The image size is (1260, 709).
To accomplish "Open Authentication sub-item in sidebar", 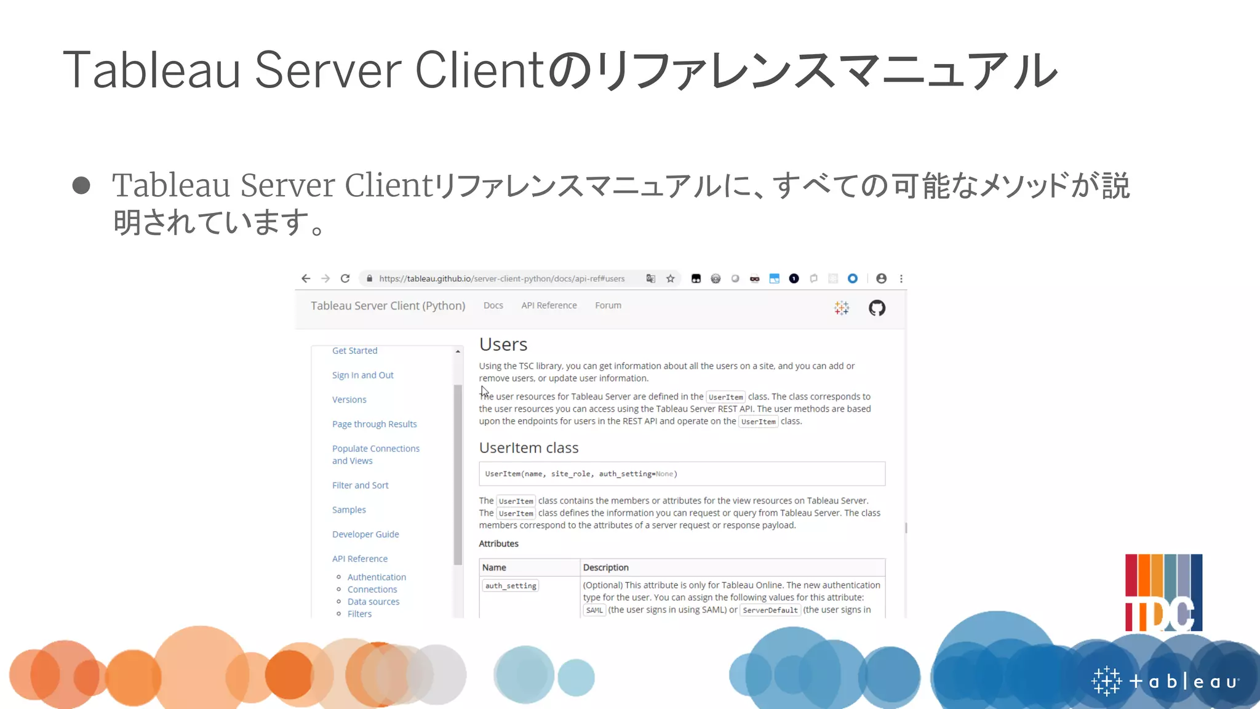I will click(377, 577).
